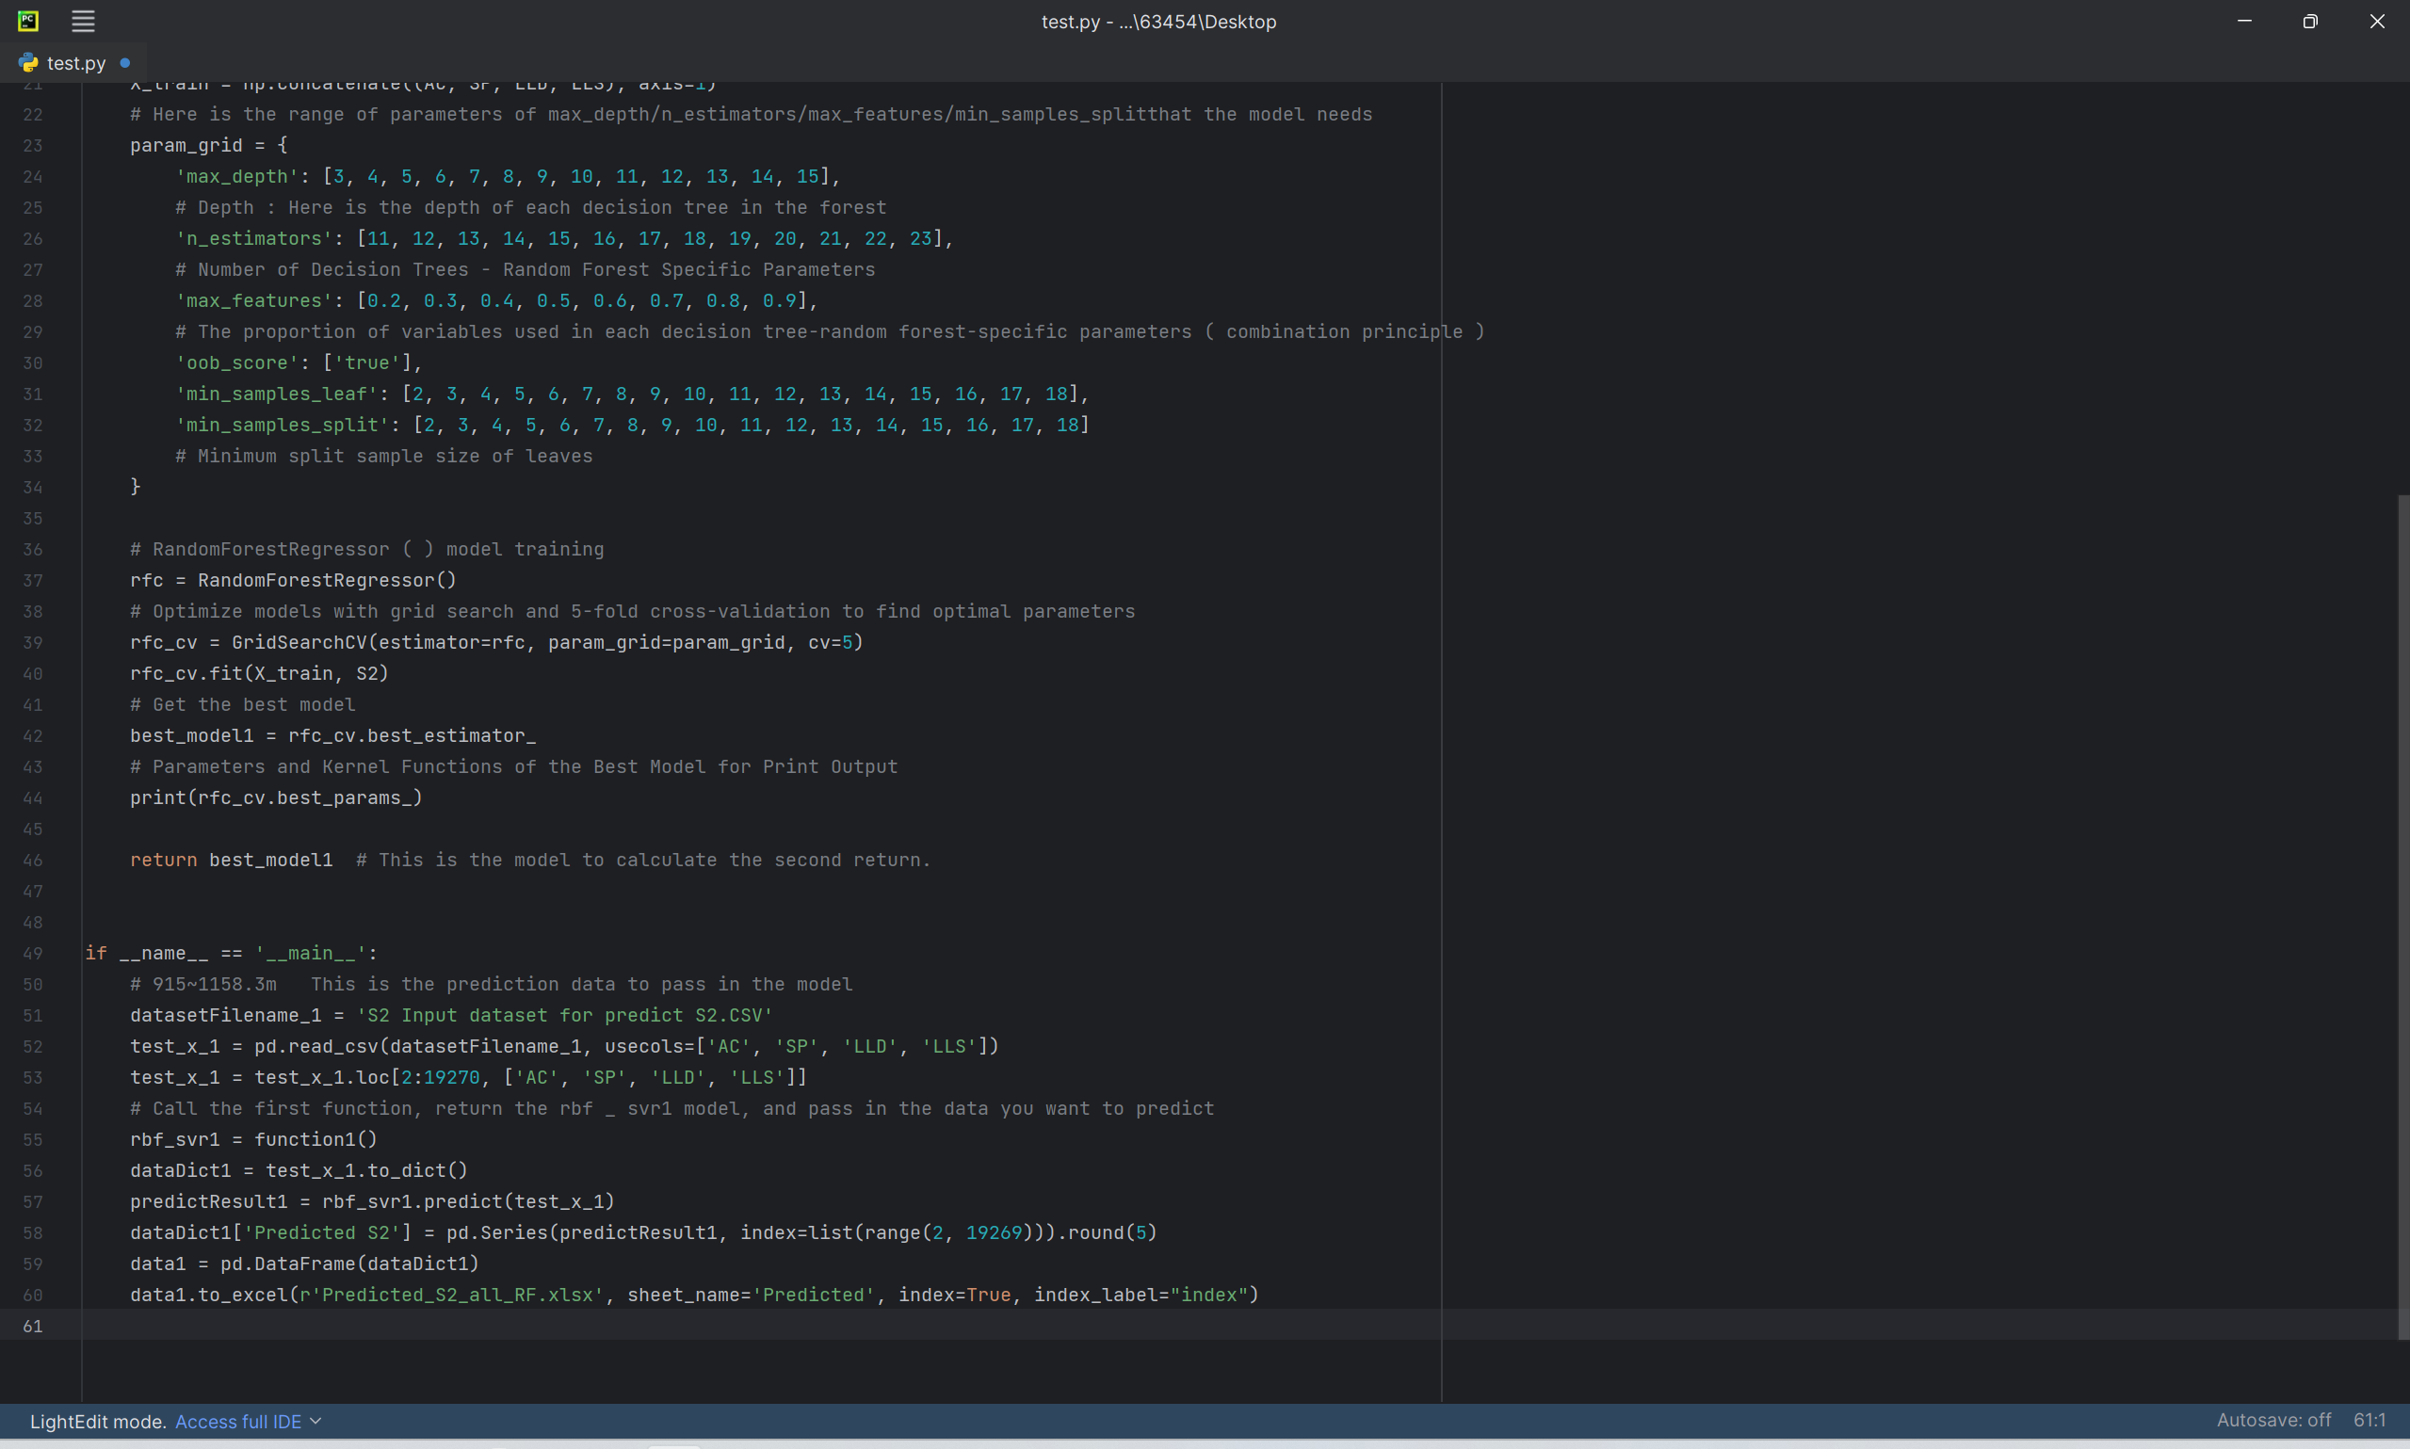2410x1449 pixels.
Task: Click 'min_samples_split' key on line 32
Action: click(283, 425)
